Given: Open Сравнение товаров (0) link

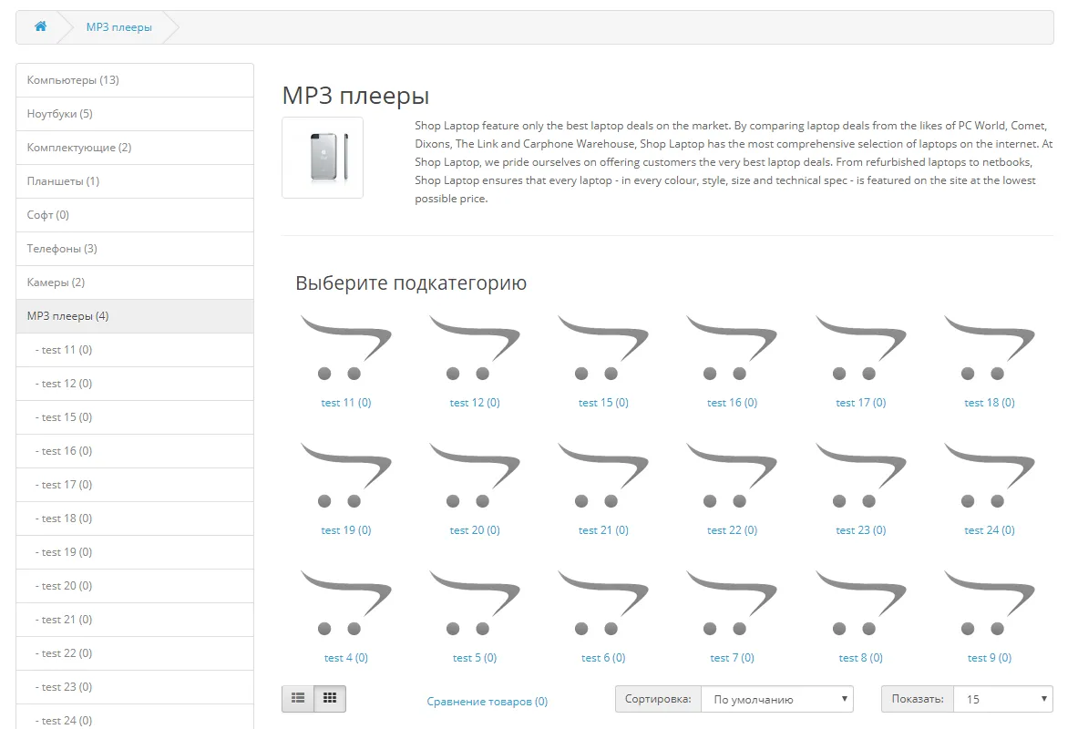Looking at the screenshot, I should pos(487,701).
